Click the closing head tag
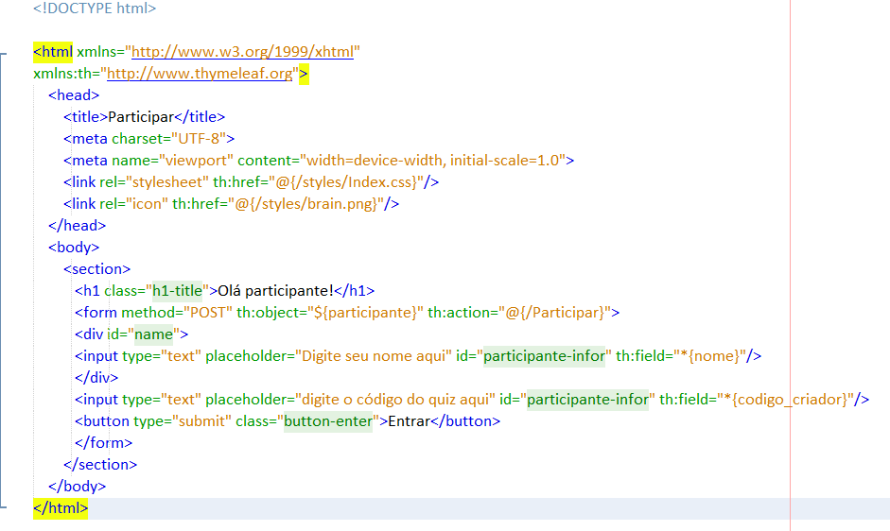 78,226
